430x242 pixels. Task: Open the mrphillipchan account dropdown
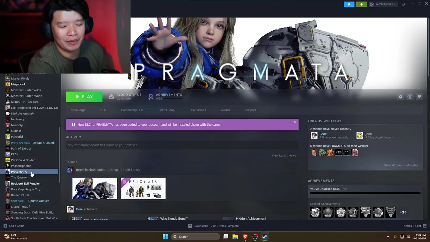383,4
